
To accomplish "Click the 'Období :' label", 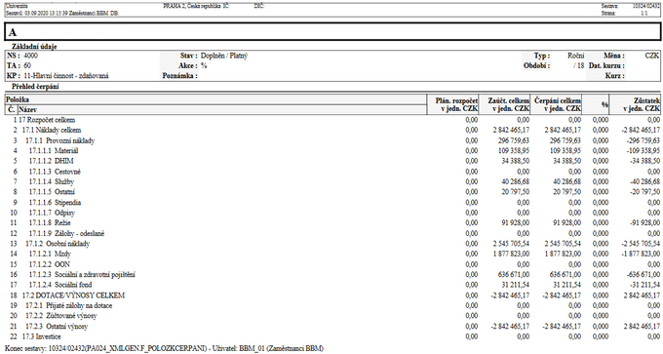I will 536,65.
